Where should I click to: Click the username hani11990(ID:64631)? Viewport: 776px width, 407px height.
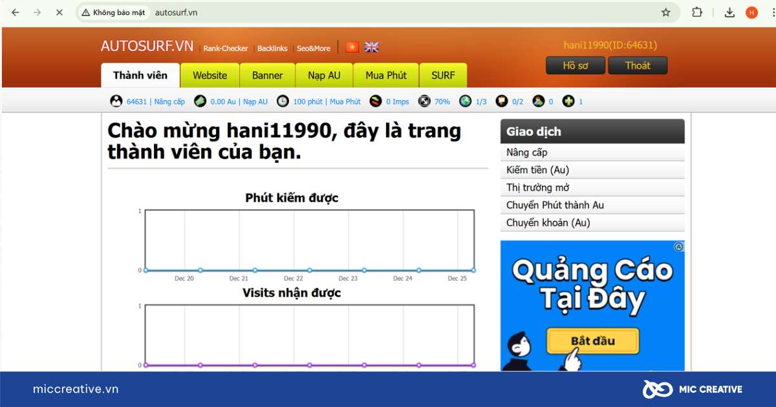coord(610,45)
